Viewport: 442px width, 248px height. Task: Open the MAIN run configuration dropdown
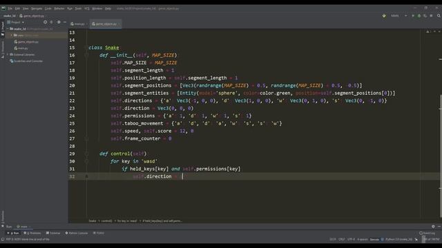click(x=399, y=16)
